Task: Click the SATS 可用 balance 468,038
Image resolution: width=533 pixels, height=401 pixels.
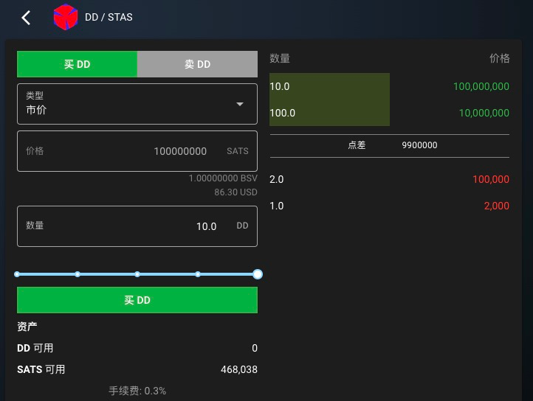Action: coord(238,369)
